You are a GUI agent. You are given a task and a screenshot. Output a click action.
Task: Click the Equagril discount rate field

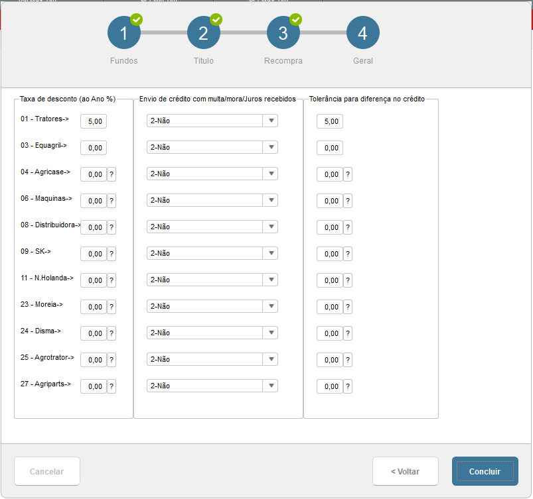94,148
